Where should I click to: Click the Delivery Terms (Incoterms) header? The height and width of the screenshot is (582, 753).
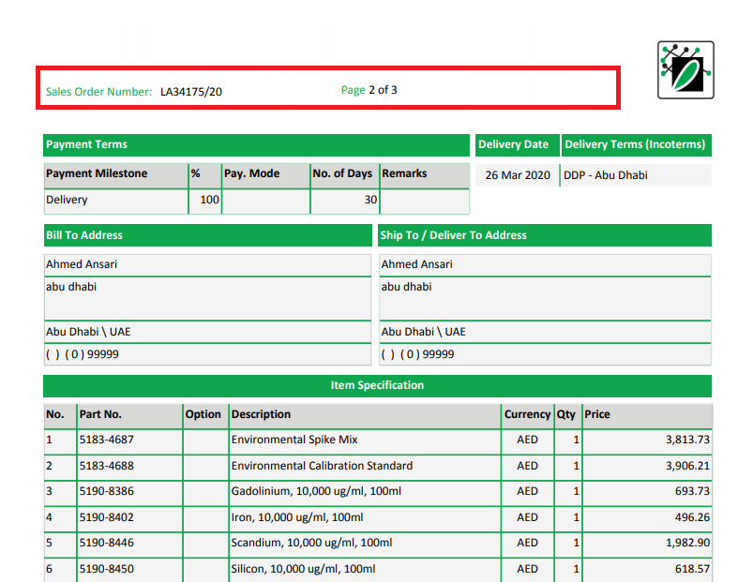tap(637, 145)
